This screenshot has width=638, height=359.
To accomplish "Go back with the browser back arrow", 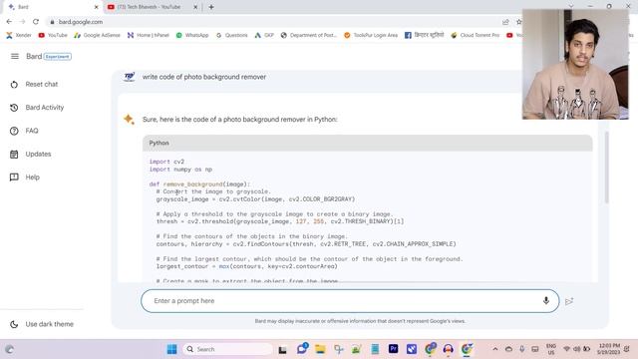I will click(x=9, y=22).
